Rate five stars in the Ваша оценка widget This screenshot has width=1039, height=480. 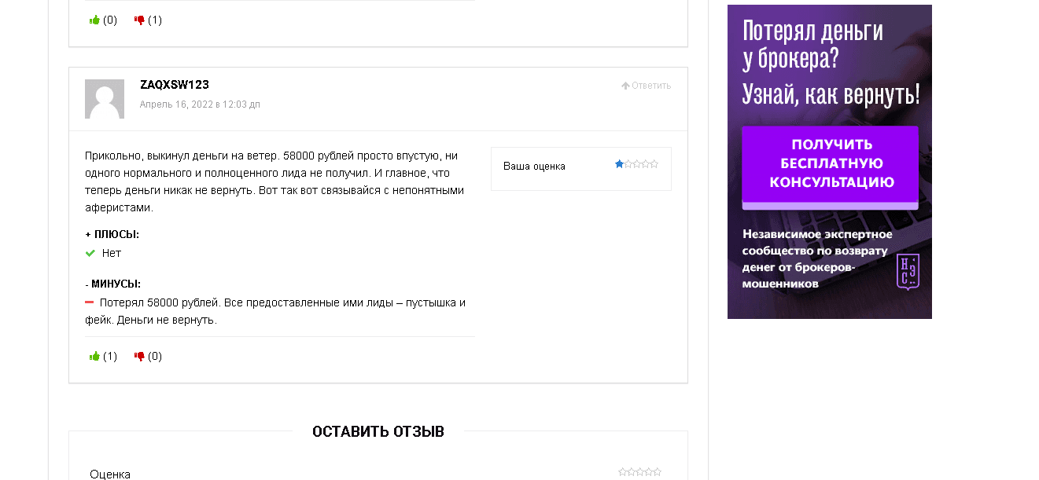(x=654, y=164)
